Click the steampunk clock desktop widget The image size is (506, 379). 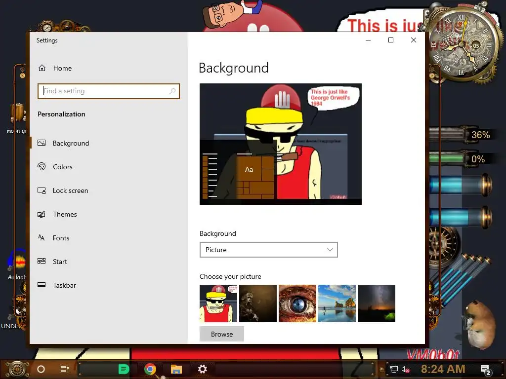[463, 44]
